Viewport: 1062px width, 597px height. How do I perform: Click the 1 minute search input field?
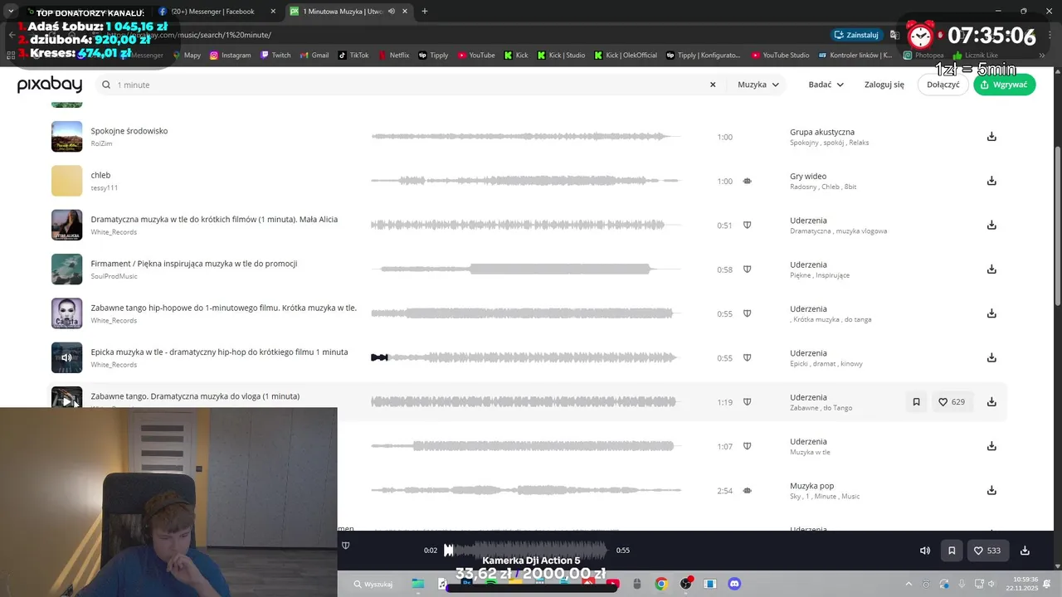(x=411, y=85)
